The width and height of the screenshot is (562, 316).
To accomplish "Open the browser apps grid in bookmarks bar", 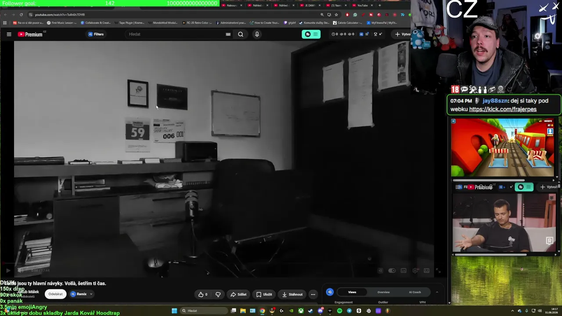I will pyautogui.click(x=5, y=23).
